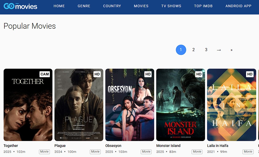259x157 pixels.
Task: Click the Plague title link
Action: point(60,146)
